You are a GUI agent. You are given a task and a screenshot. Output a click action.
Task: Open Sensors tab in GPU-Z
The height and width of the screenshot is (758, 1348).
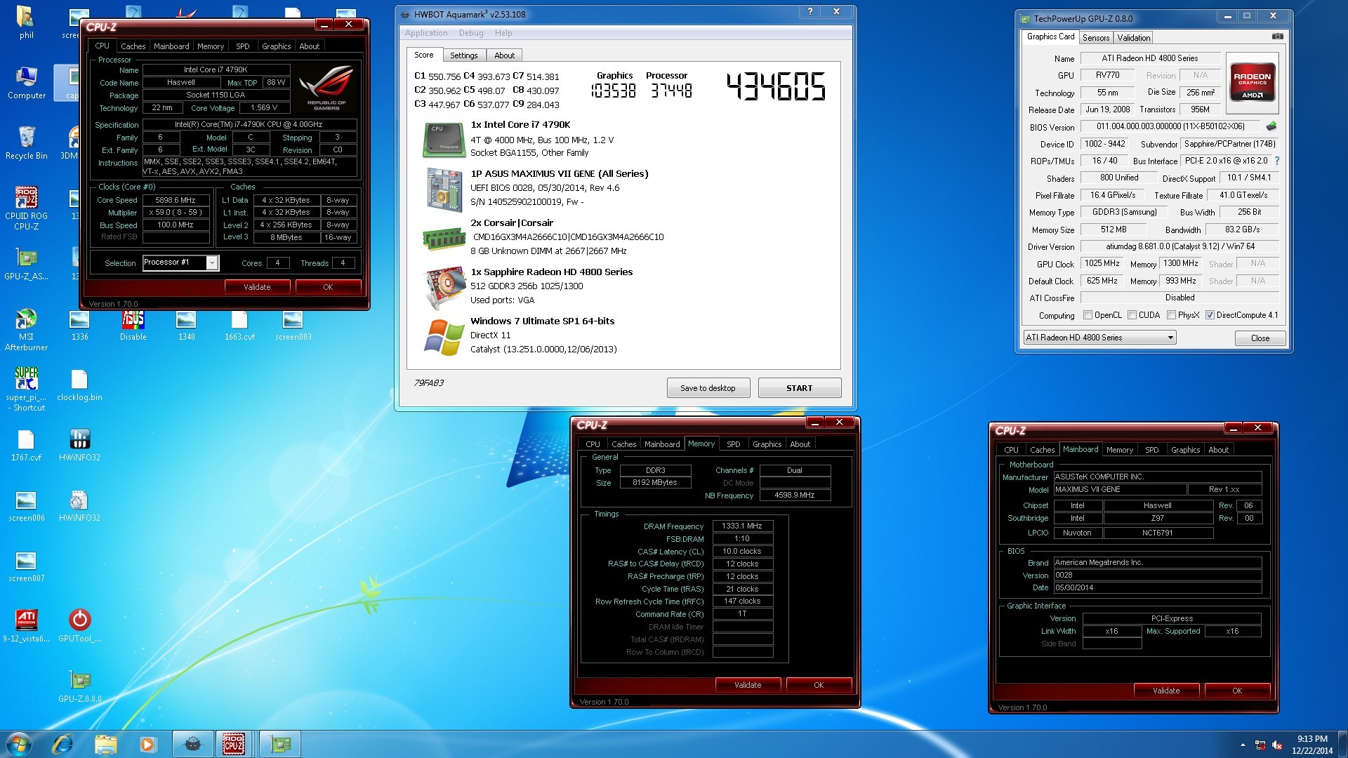1095,38
